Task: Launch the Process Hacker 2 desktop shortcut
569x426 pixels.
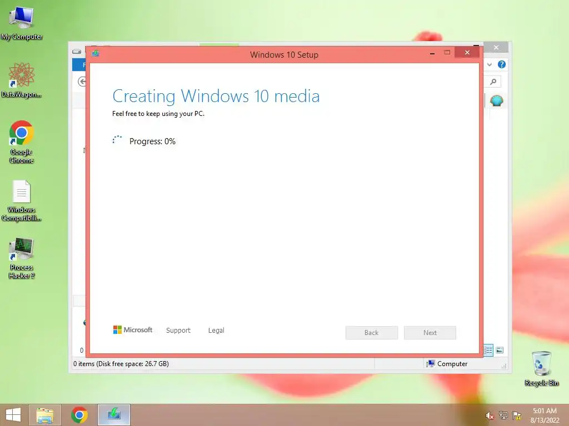Action: (22, 258)
